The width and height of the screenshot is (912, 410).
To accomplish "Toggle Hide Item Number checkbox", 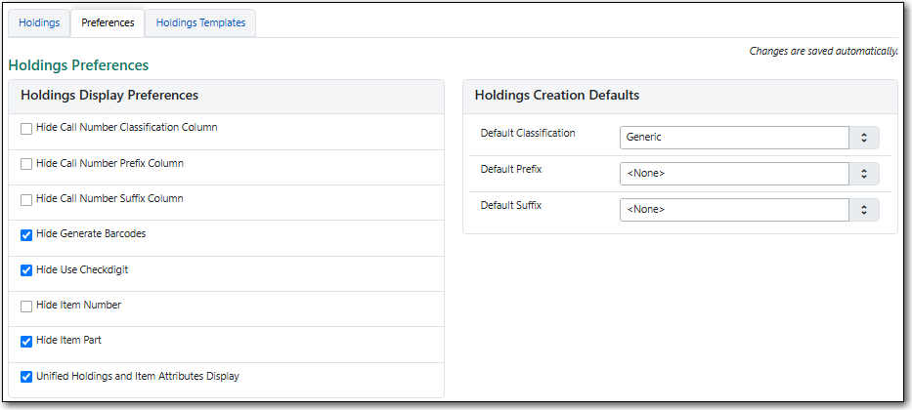I will [26, 307].
